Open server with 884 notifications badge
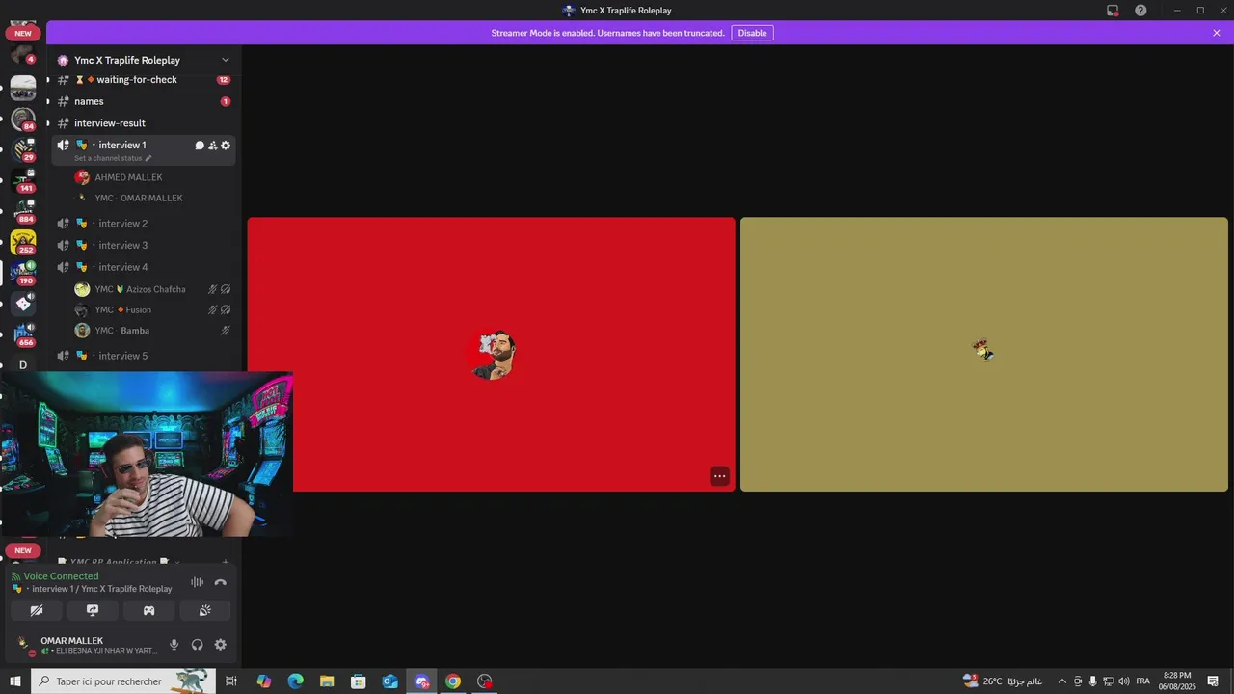1234x694 pixels. (23, 212)
